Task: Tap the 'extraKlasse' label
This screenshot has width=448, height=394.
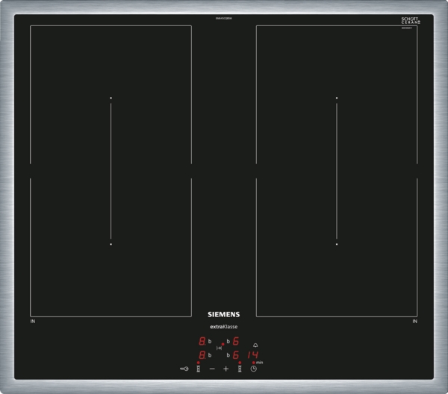Action: coord(224,327)
